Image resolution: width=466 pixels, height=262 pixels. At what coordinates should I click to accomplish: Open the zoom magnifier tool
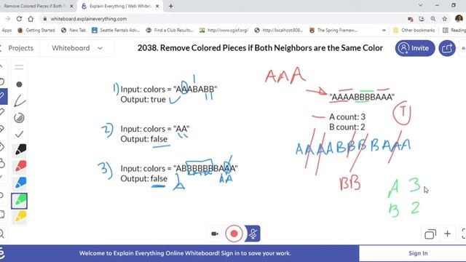point(1,234)
